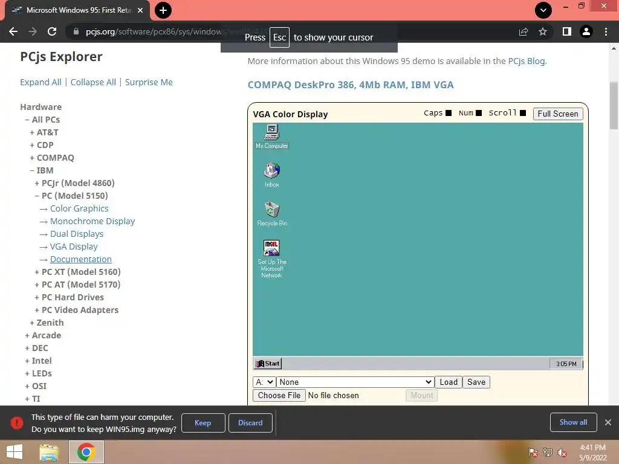Open the Monochrome Display link
619x464 pixels.
[92, 221]
